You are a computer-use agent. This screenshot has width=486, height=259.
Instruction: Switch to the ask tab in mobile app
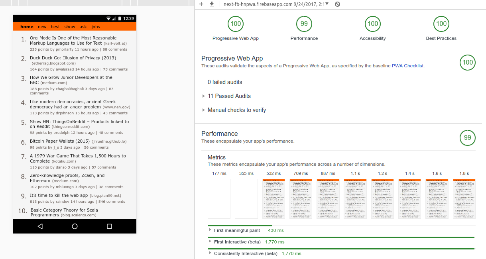[x=83, y=27]
